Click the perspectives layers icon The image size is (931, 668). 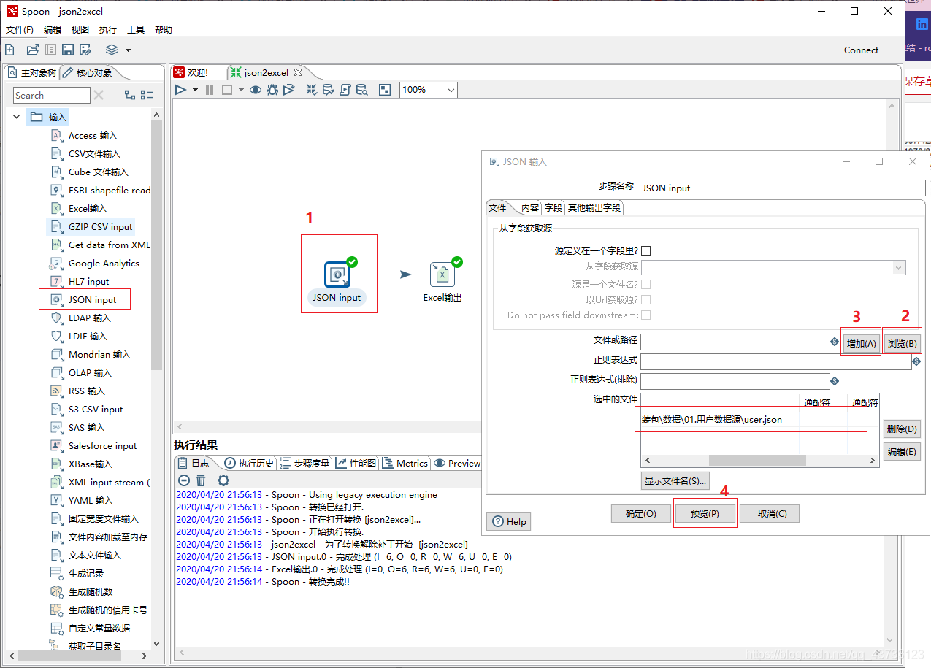point(112,50)
